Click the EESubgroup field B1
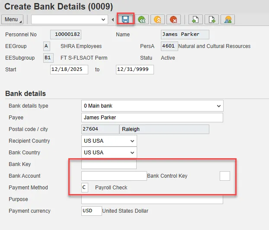 click(48, 58)
